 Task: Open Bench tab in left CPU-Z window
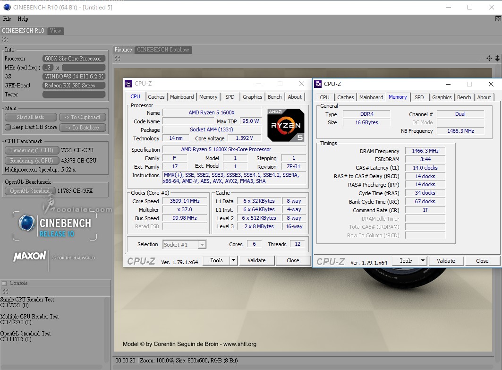point(275,97)
